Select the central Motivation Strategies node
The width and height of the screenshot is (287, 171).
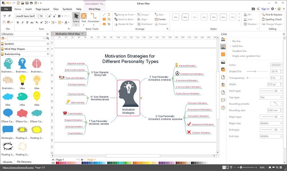coord(129,98)
